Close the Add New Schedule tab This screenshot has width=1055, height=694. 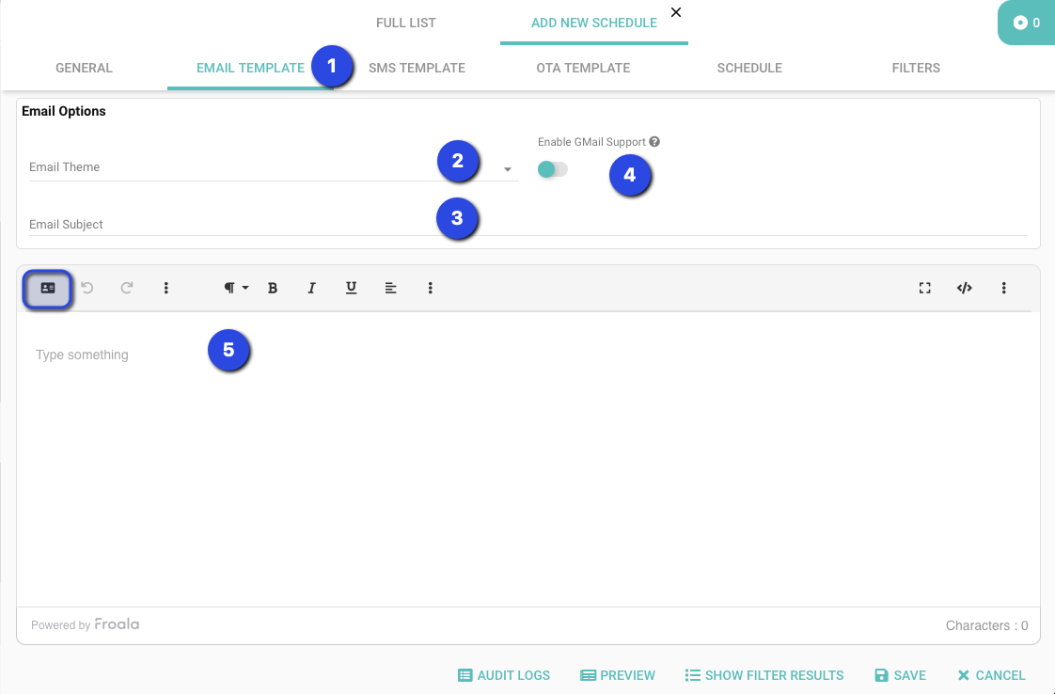coord(676,12)
